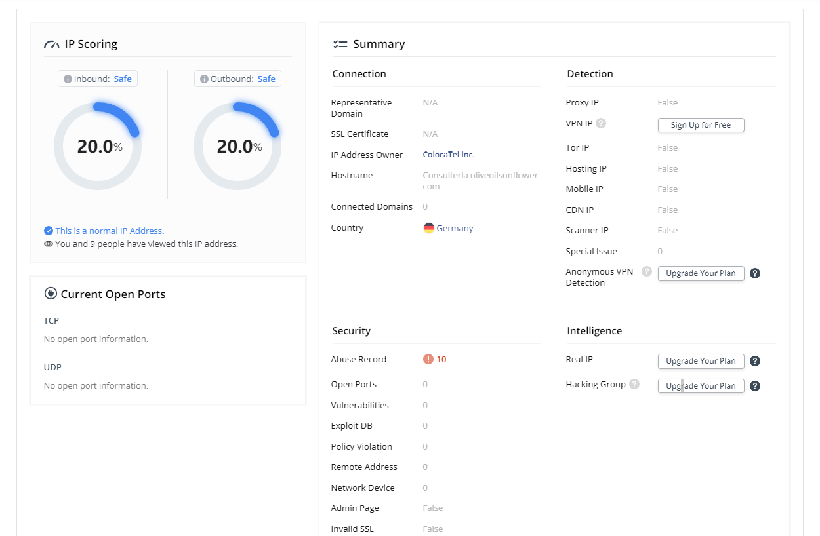Click the Security section heading
This screenshot has height=536, width=820.
point(351,331)
